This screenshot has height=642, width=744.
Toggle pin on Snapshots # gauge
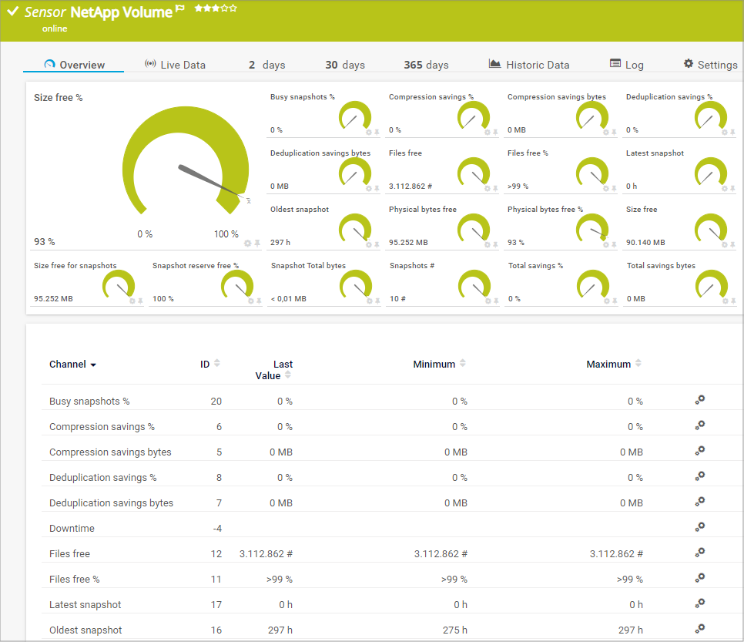496,301
